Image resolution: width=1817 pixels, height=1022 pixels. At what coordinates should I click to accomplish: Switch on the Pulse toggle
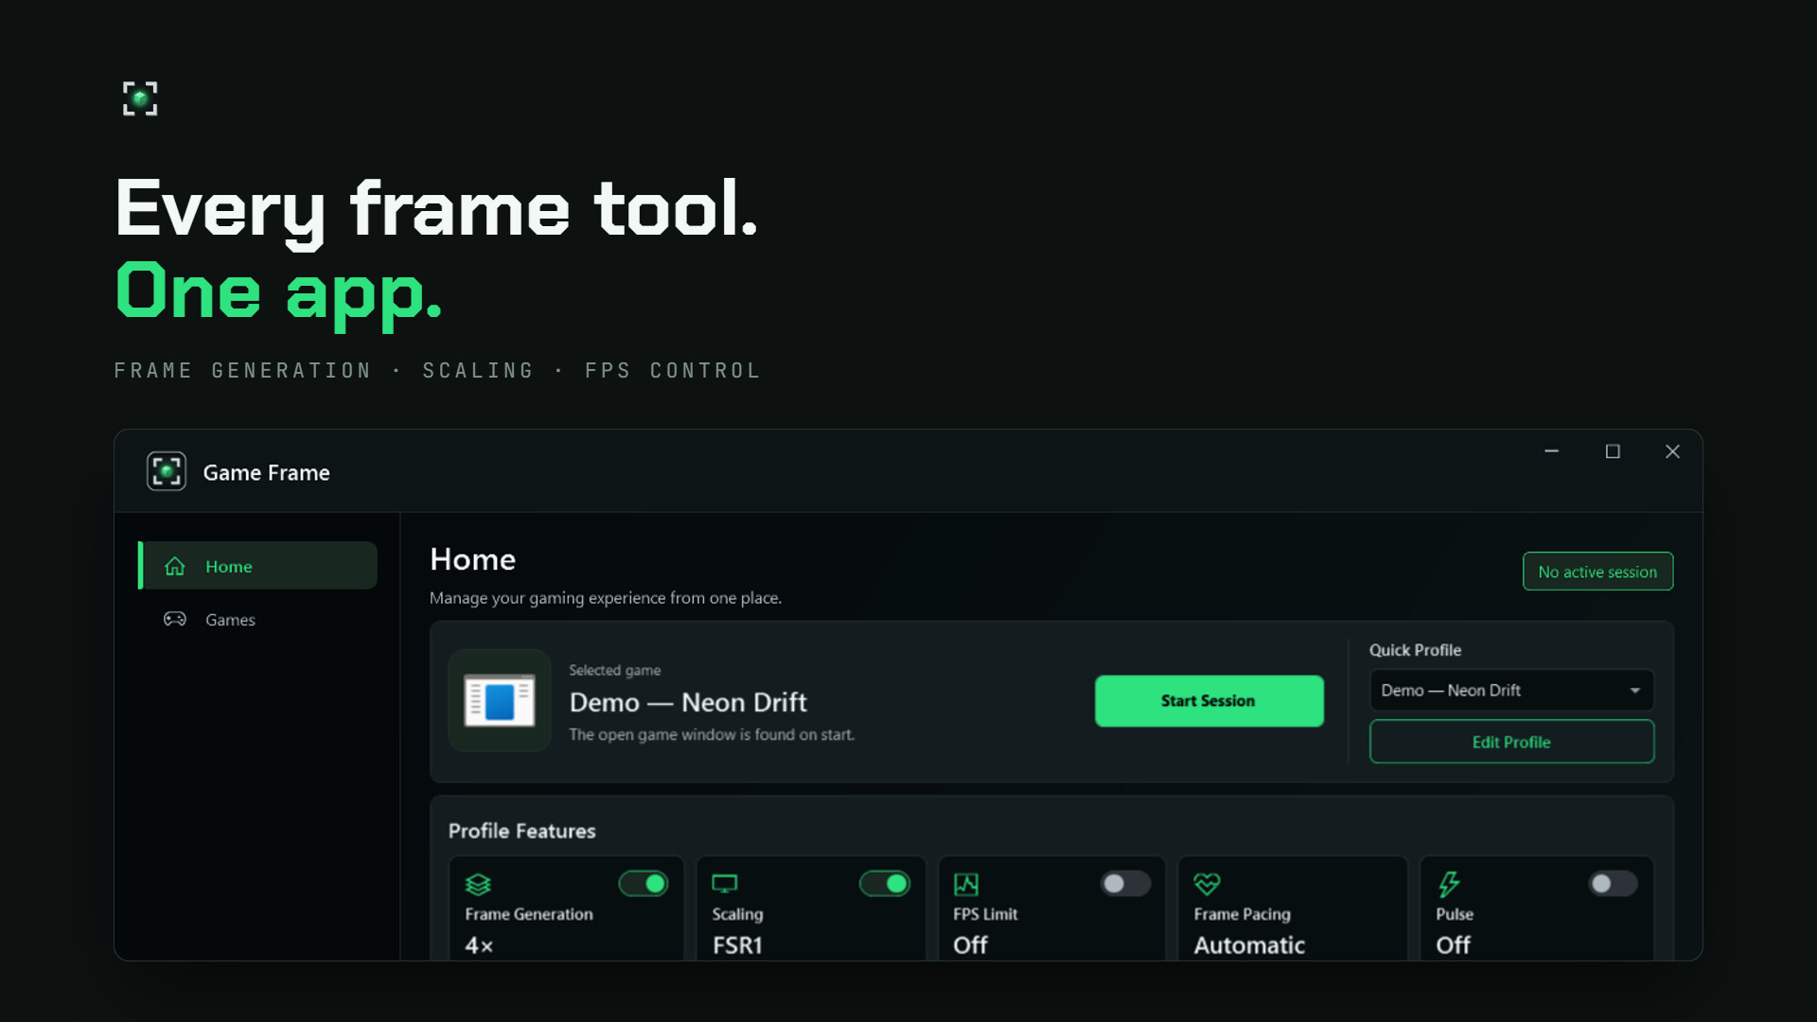tap(1614, 883)
